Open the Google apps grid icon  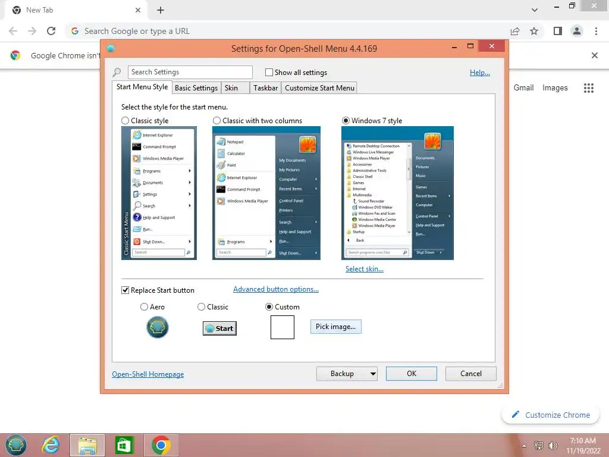click(589, 88)
